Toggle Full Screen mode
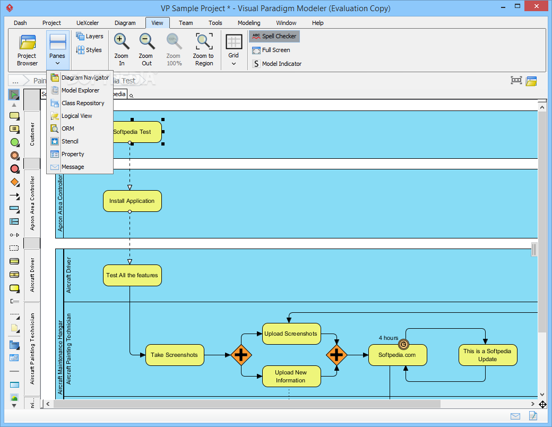This screenshot has height=427, width=552. click(x=271, y=50)
